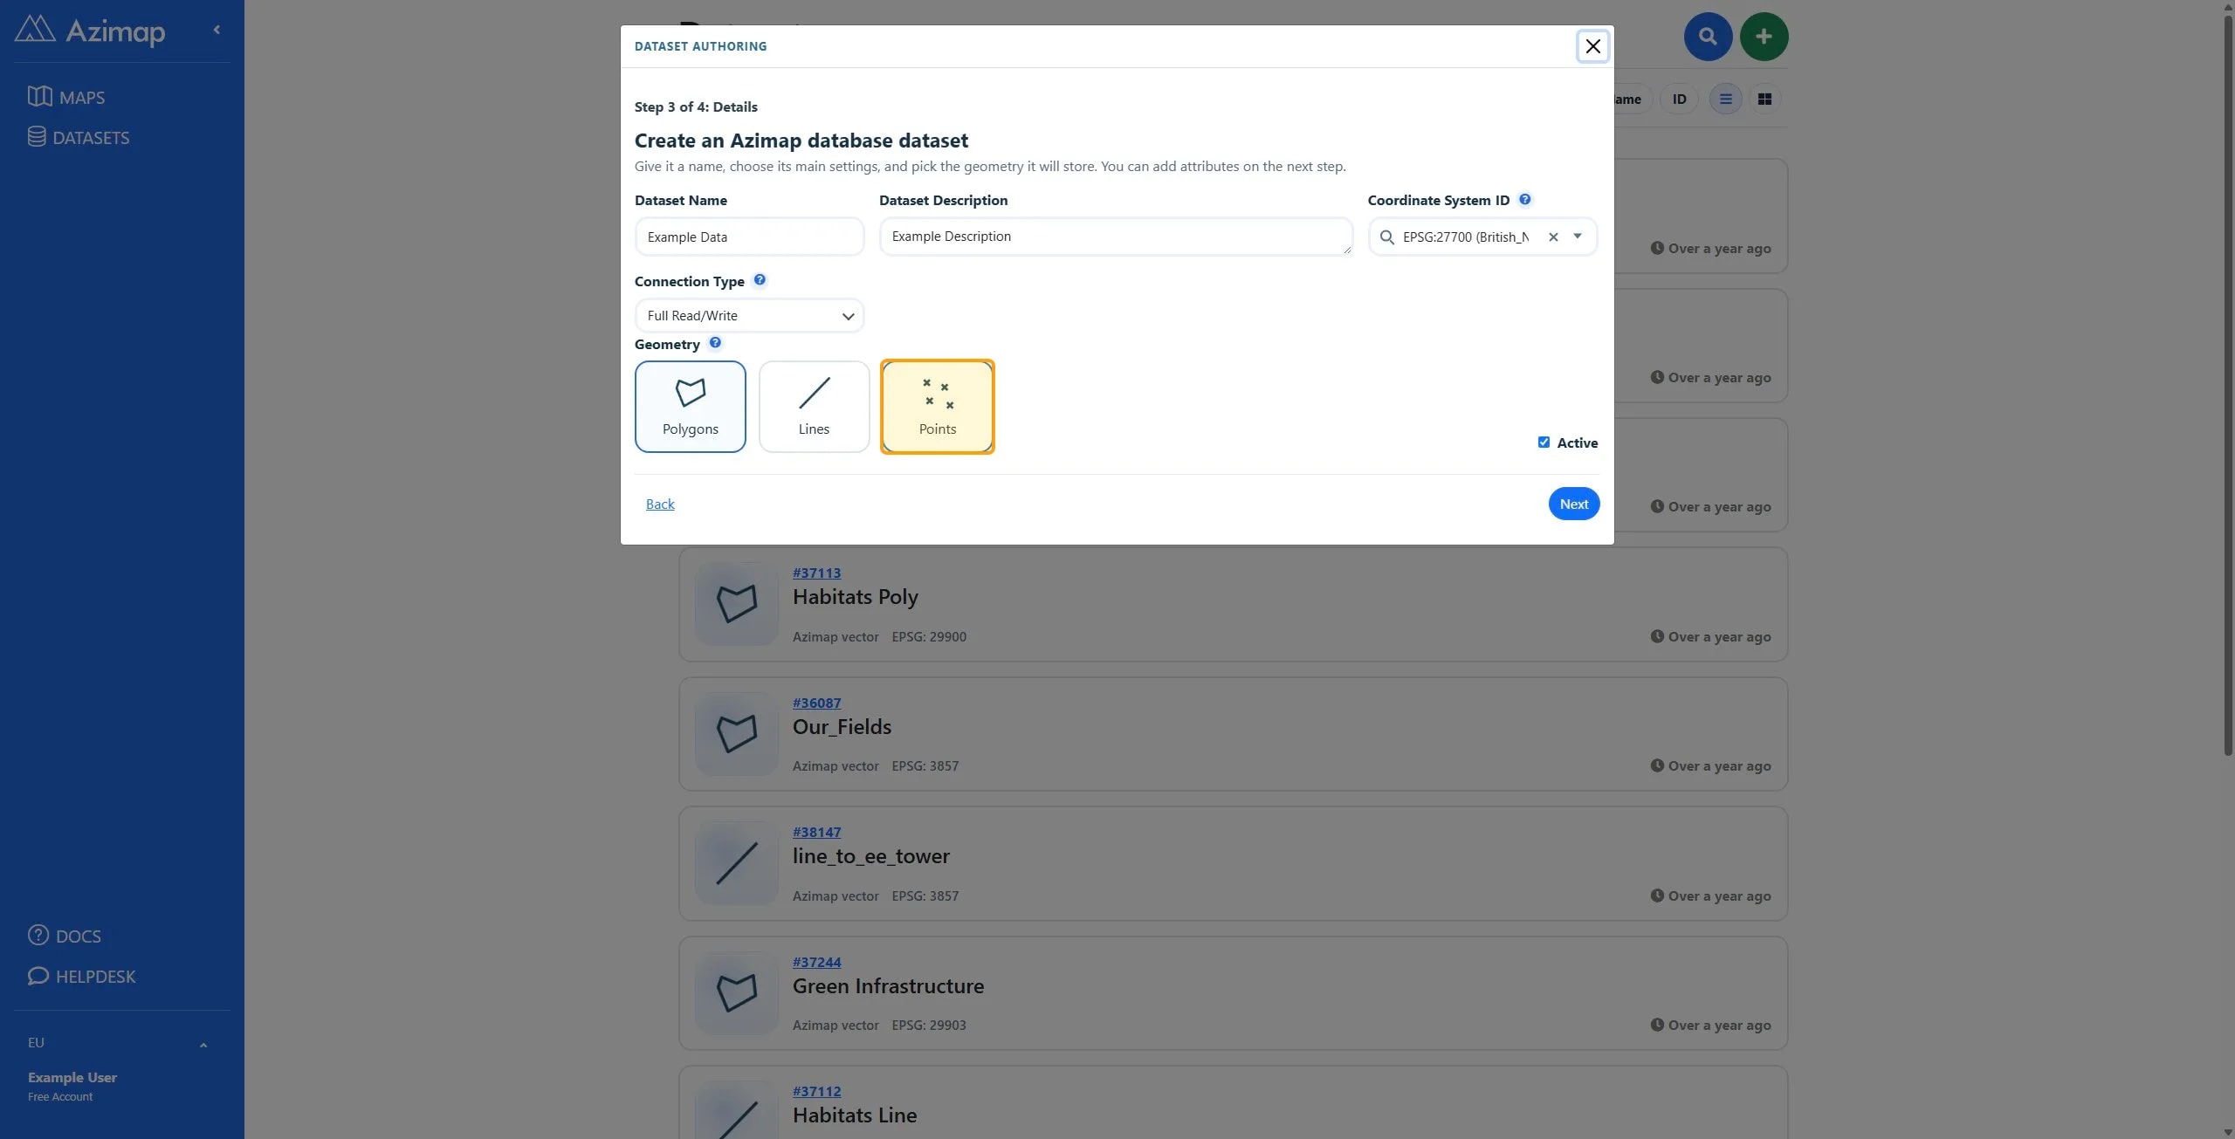The image size is (2235, 1139).
Task: Open the Coordinate System ID dropdown arrow
Action: pyautogui.click(x=1578, y=236)
